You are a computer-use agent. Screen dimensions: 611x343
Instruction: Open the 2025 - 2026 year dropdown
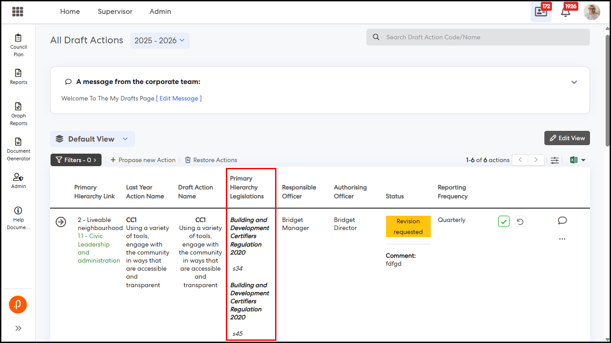pyautogui.click(x=160, y=41)
